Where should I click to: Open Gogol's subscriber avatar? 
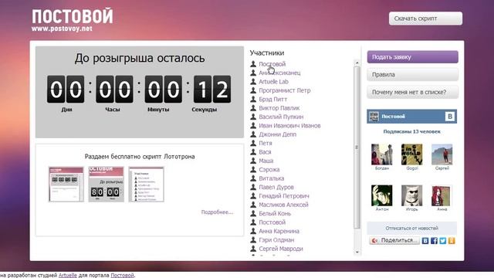(411, 154)
